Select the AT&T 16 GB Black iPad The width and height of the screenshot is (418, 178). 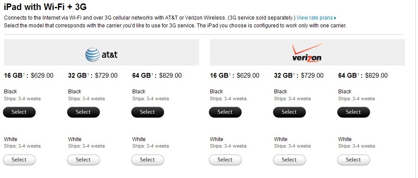pos(19,112)
